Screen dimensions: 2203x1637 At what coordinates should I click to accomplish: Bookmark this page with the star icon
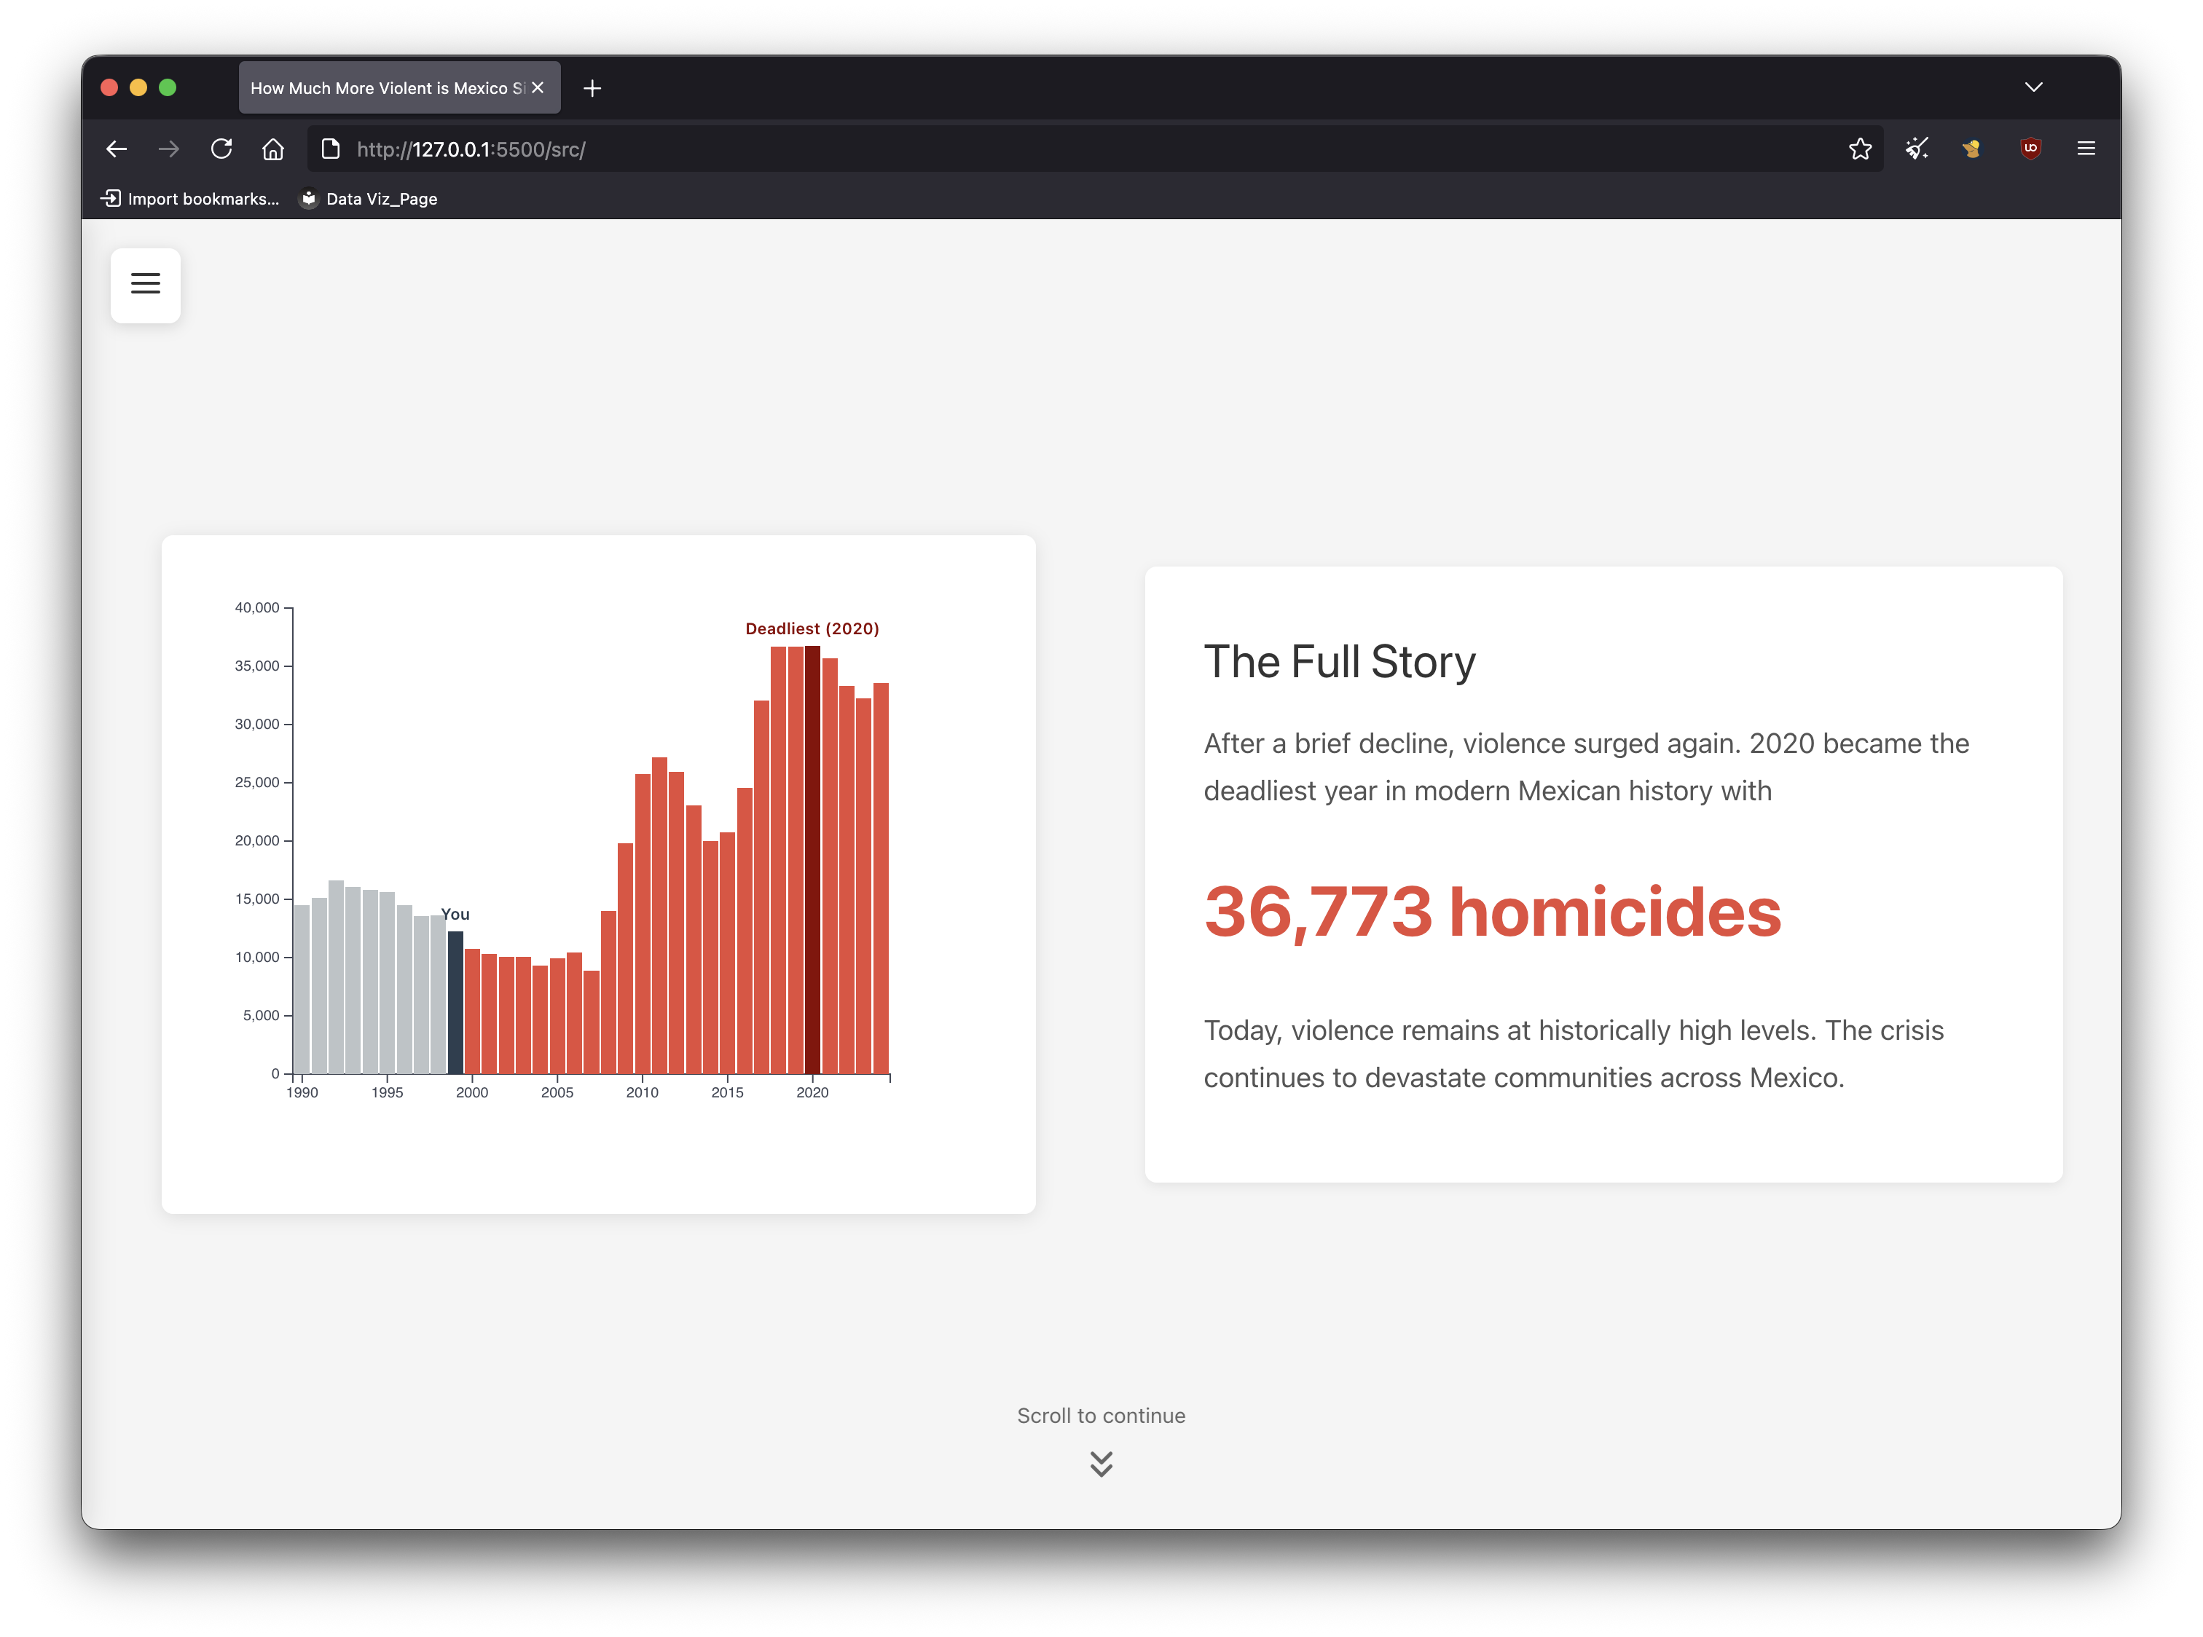tap(1859, 149)
